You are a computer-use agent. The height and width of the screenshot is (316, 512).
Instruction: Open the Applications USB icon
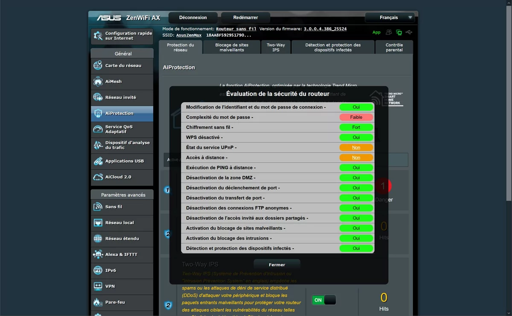[x=98, y=161]
